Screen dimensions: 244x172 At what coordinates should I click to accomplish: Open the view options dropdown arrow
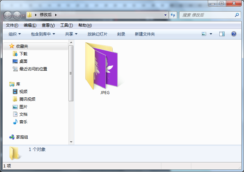point(211,34)
